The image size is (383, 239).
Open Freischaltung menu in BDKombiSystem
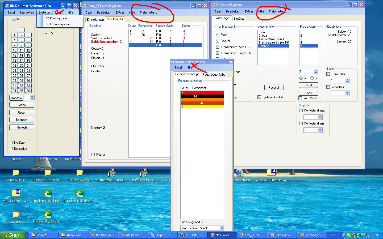(x=277, y=11)
